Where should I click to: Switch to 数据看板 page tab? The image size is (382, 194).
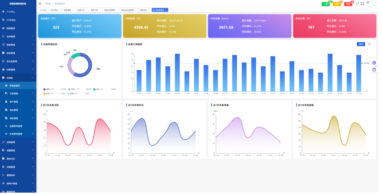click(69, 10)
